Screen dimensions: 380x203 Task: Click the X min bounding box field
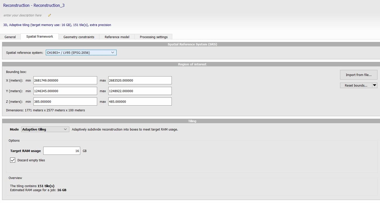click(x=65, y=80)
